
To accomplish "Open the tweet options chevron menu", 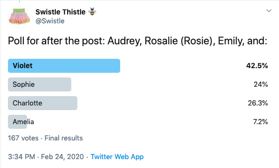I will [269, 11].
